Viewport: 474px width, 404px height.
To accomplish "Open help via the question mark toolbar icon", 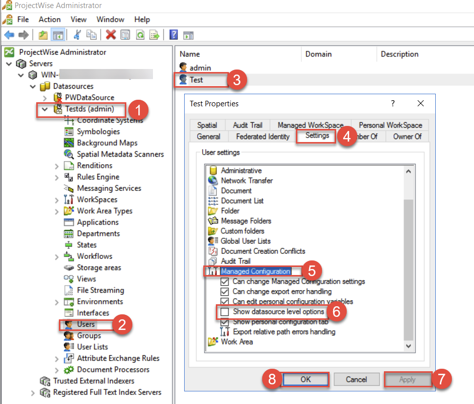I will (174, 34).
